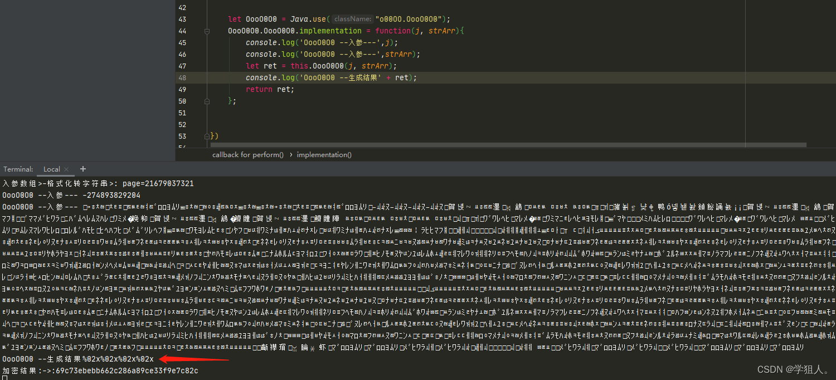Click 'return ret;' on line 49
Viewport: 836px width, 380px height.
[x=270, y=89]
